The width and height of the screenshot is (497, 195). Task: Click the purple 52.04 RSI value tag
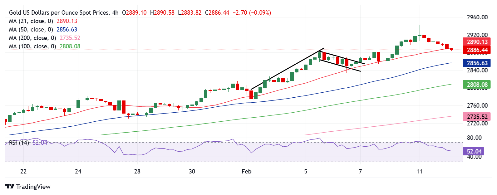pyautogui.click(x=474, y=151)
